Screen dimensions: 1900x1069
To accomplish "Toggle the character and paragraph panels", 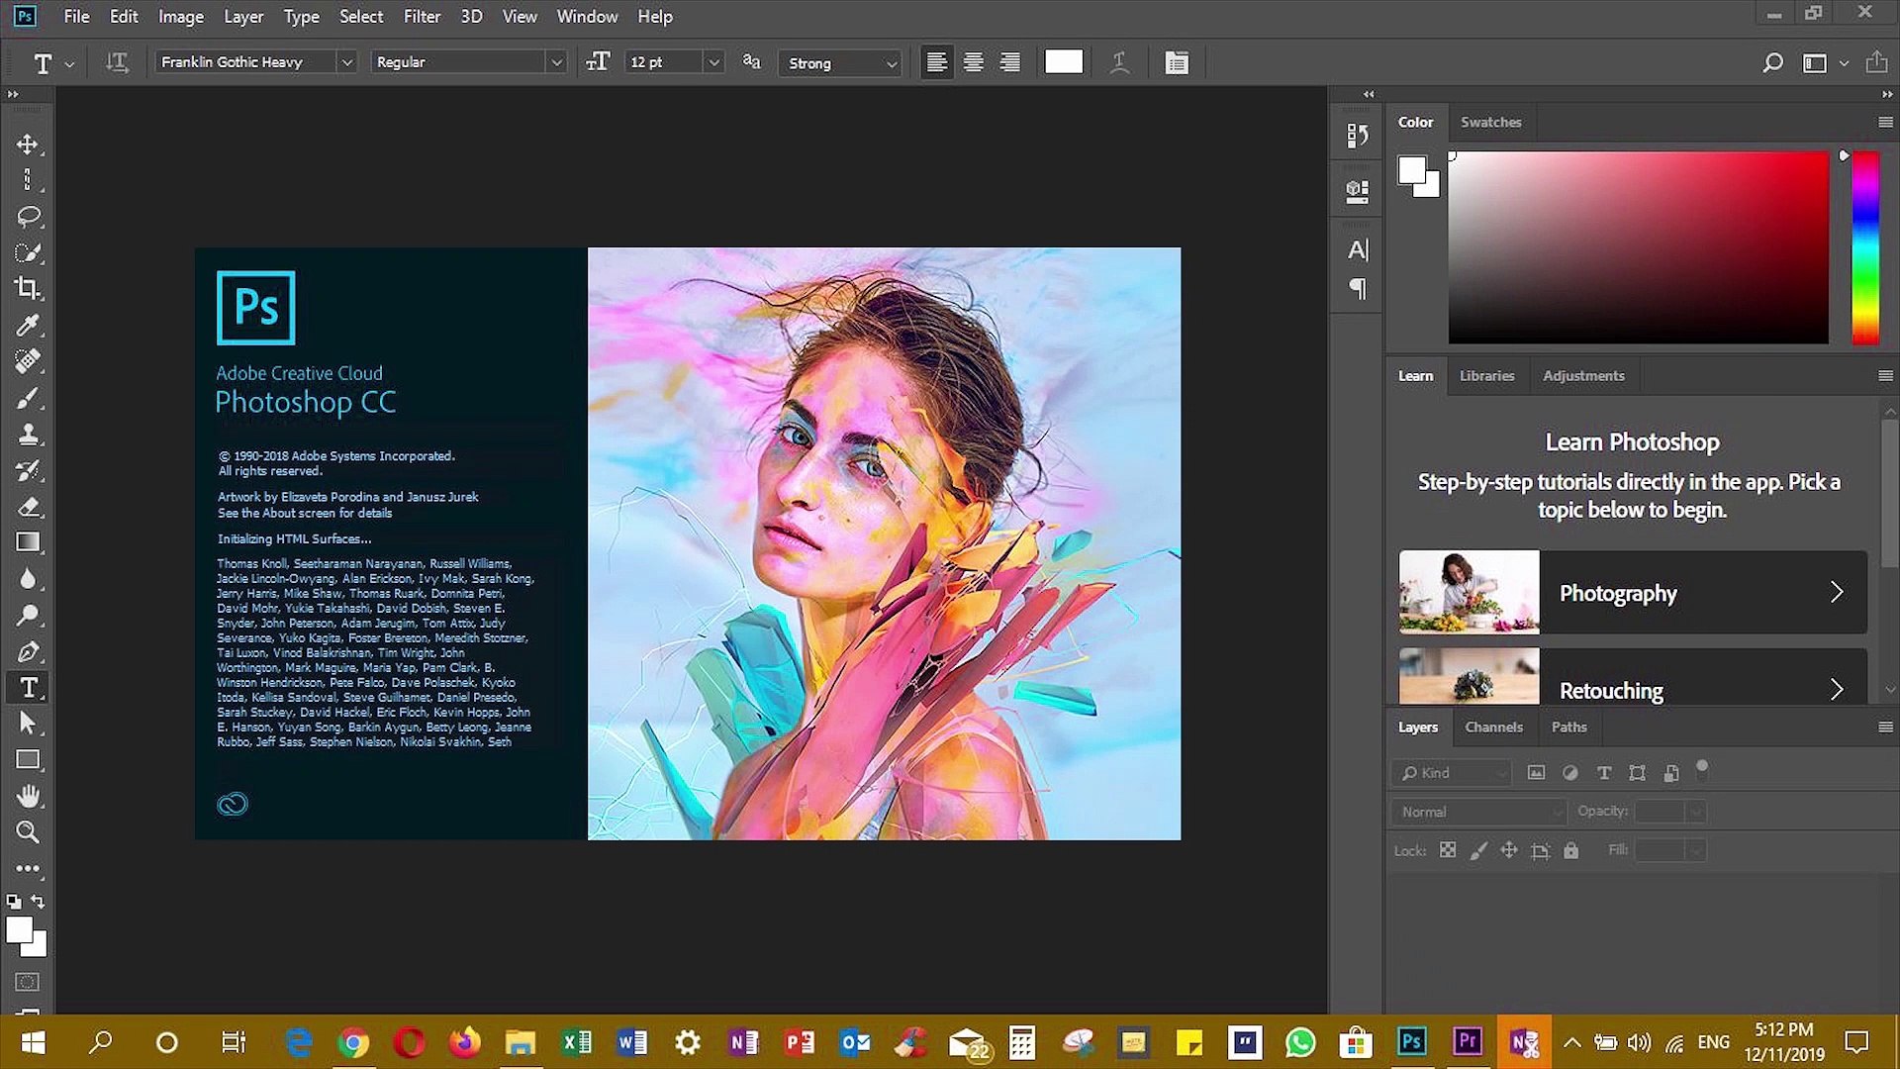I will (x=1177, y=62).
